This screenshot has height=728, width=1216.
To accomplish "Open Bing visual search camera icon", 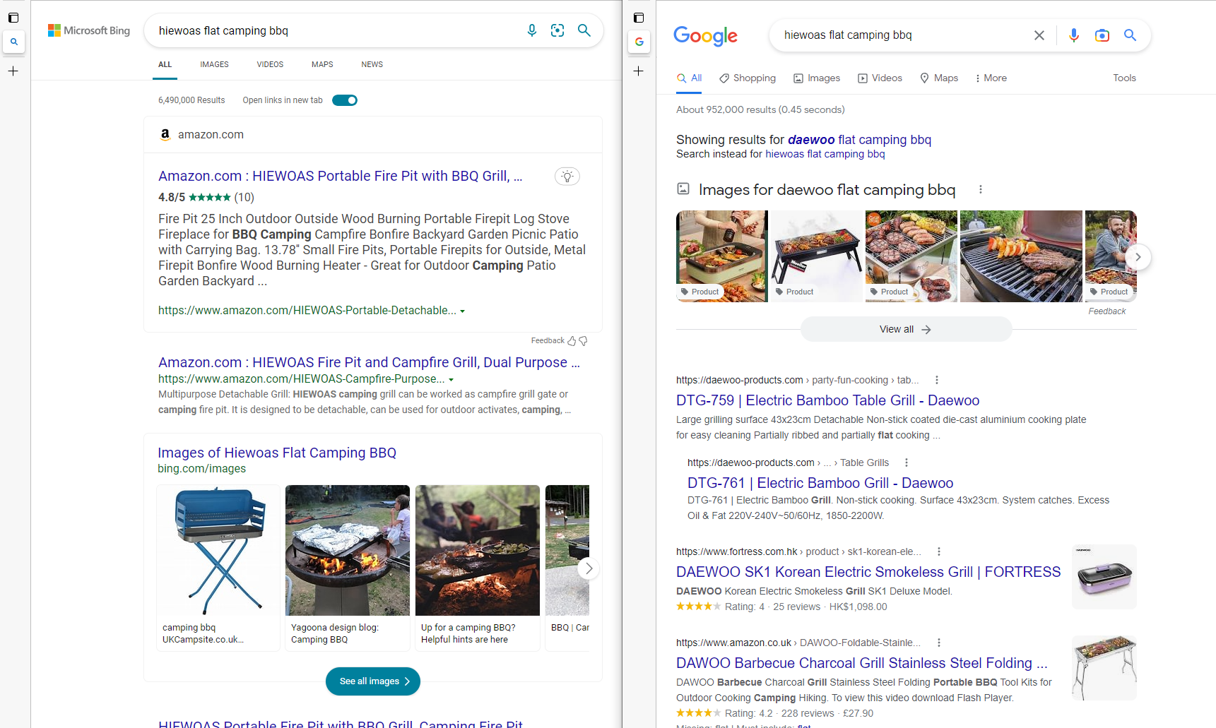I will [557, 30].
